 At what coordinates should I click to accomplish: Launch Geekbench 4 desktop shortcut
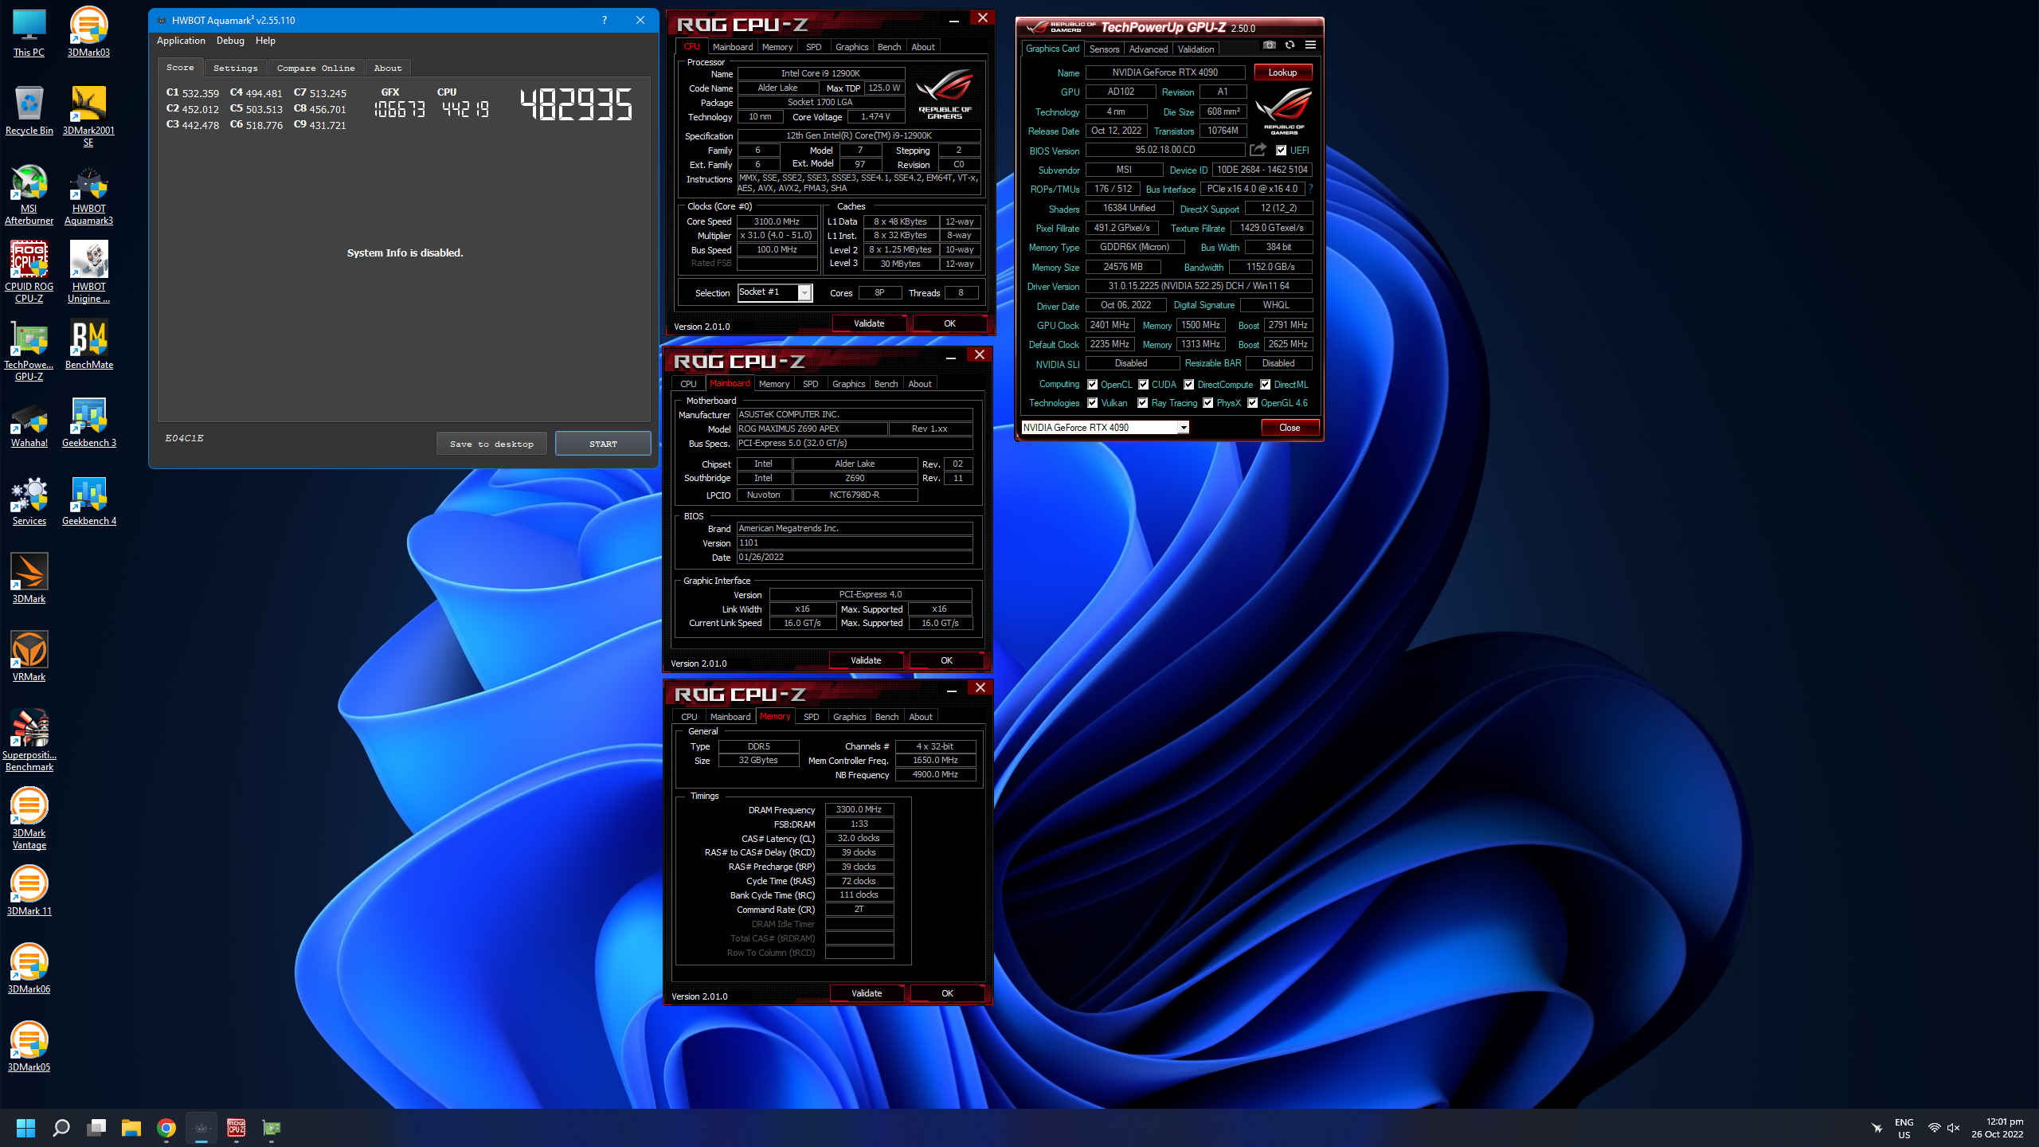tap(88, 501)
